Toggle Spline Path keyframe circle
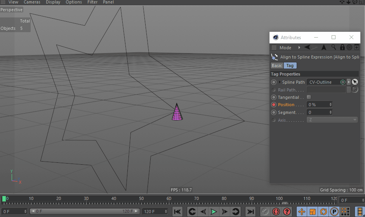The image size is (365, 217). point(274,82)
